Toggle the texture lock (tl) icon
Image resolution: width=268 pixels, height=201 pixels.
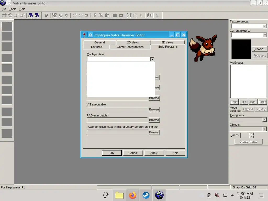[141, 15]
